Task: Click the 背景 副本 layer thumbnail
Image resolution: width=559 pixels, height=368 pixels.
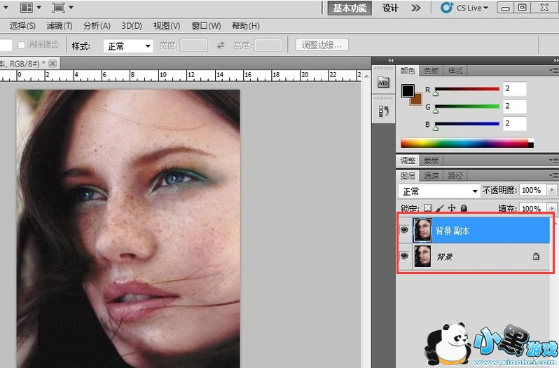Action: [x=422, y=229]
